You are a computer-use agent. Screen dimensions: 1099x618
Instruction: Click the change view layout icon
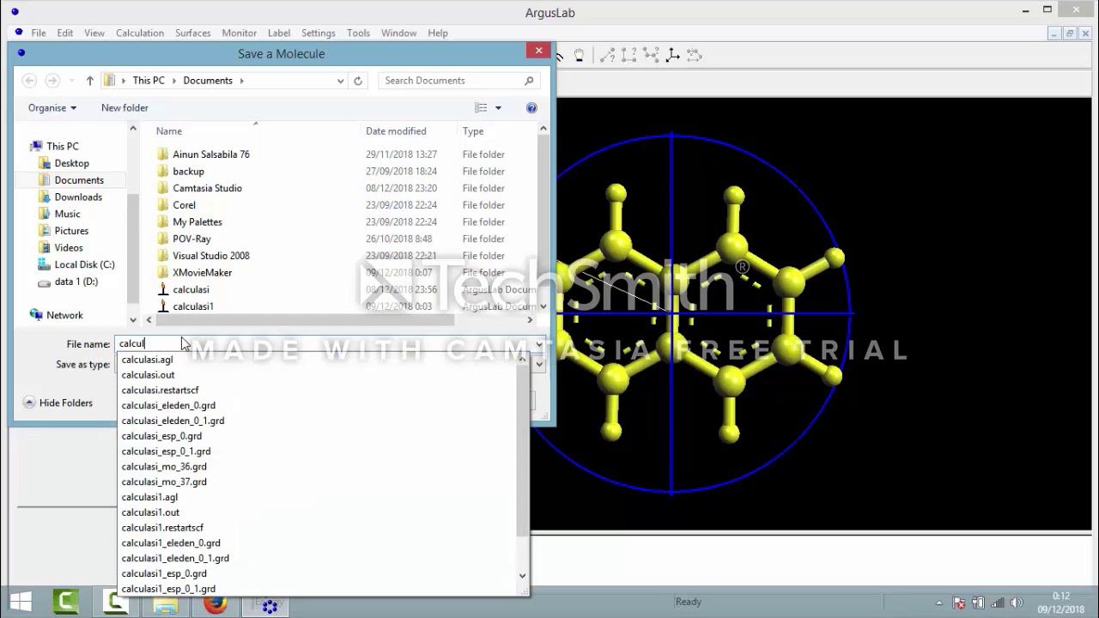[x=481, y=108]
